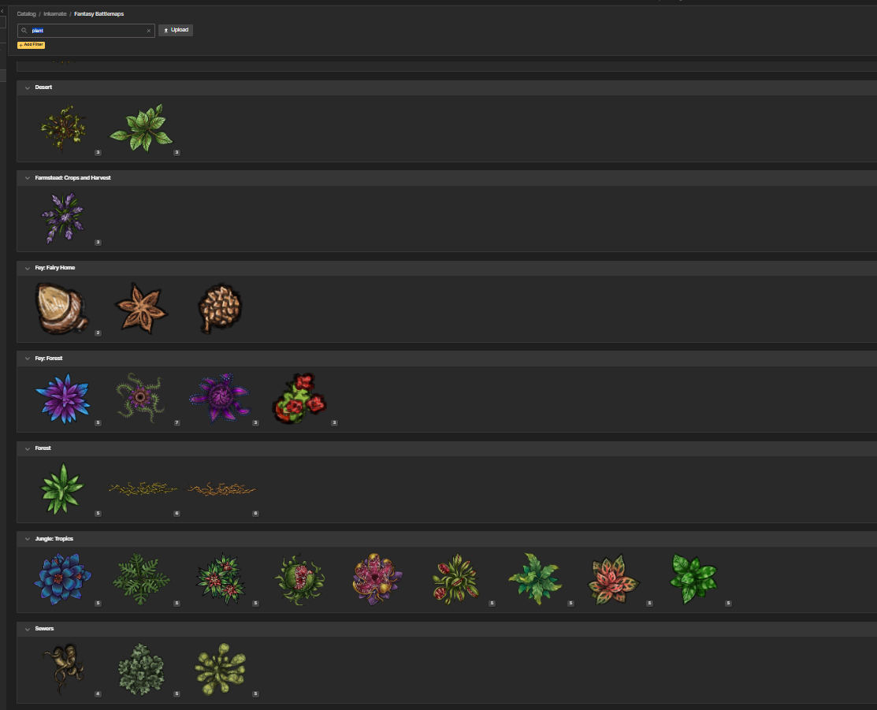Click the magnifier search icon

(24, 31)
